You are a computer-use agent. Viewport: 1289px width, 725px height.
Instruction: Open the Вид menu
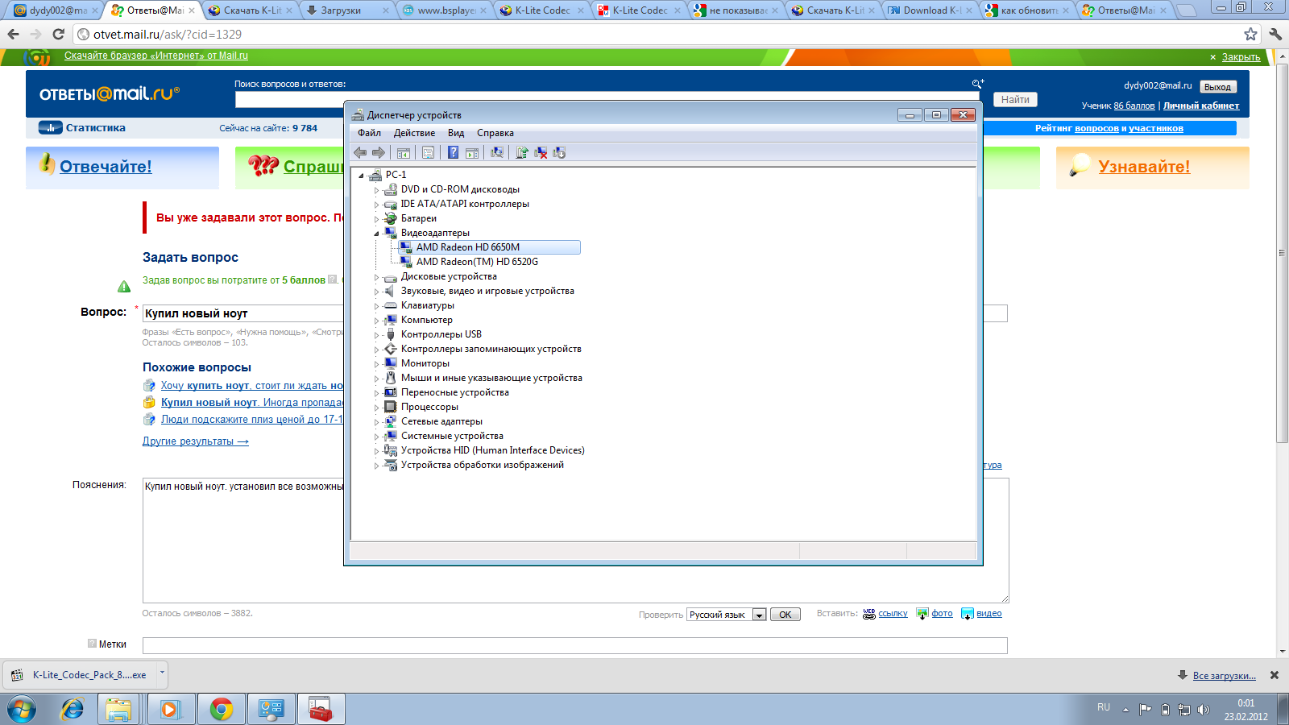point(456,133)
